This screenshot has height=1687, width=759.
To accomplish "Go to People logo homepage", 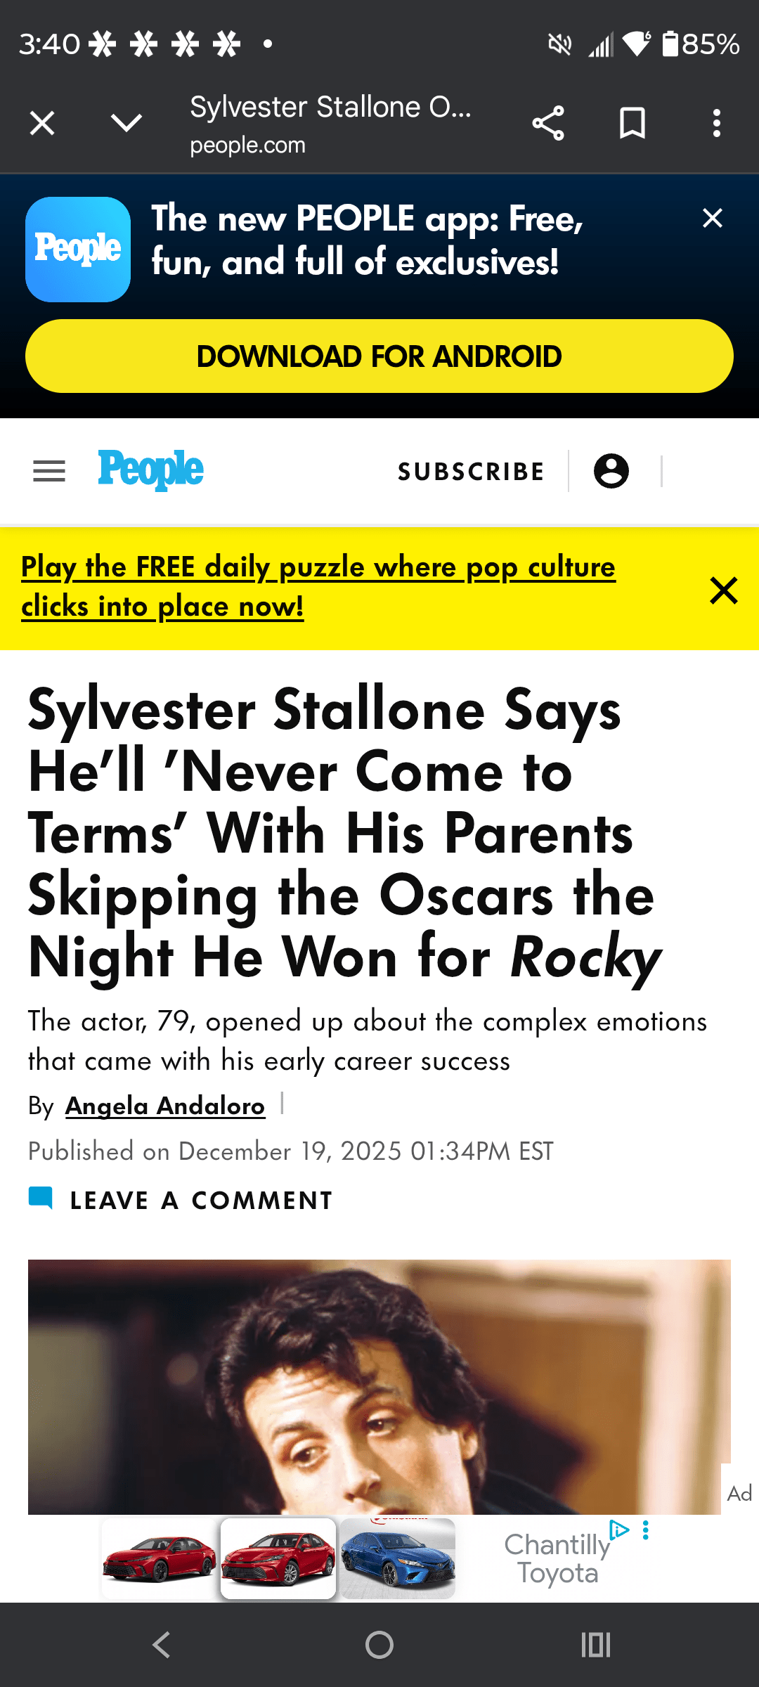I will pos(150,470).
